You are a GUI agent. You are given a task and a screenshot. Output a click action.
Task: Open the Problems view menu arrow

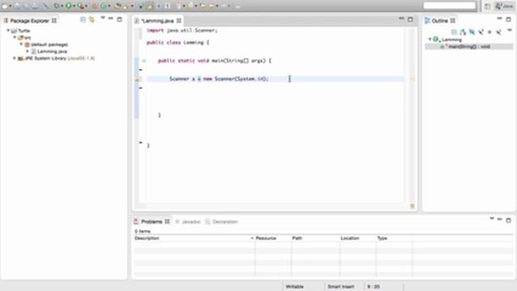(492, 218)
